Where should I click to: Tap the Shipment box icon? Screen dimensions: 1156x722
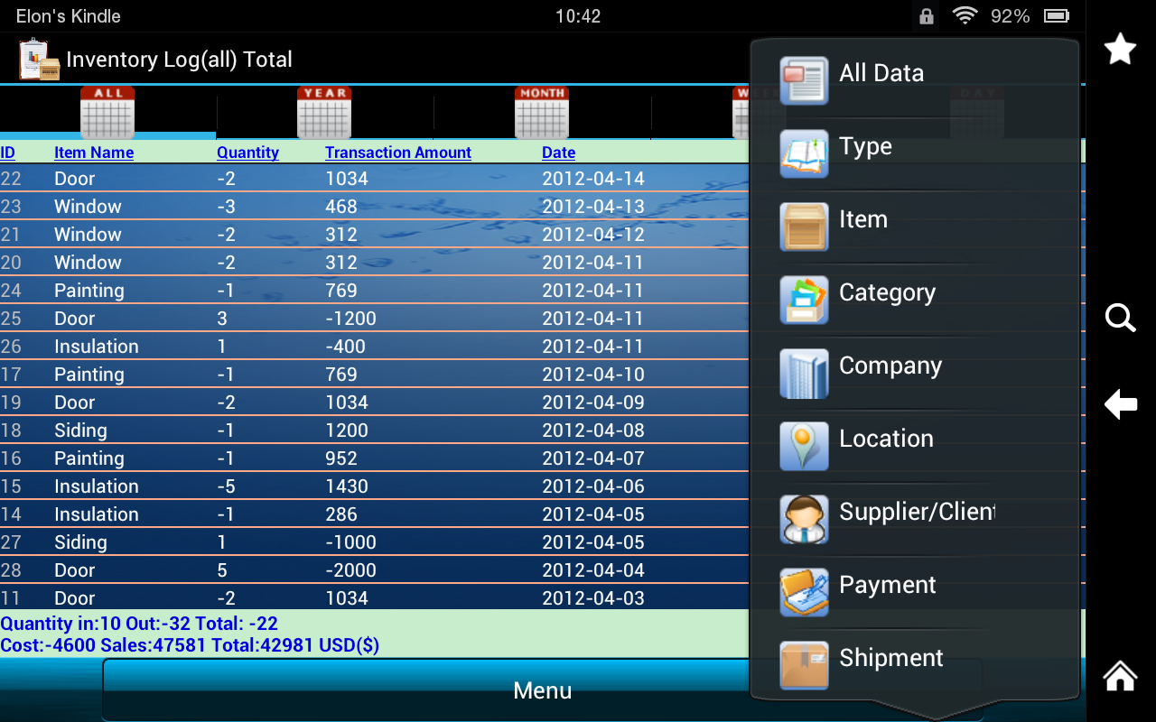[804, 666]
